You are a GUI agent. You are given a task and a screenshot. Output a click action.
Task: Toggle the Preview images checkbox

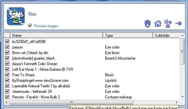pyautogui.click(x=30, y=26)
